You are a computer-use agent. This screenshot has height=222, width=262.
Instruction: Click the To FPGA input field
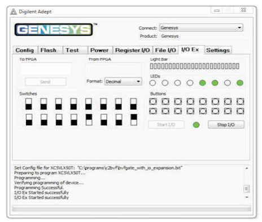click(x=46, y=69)
